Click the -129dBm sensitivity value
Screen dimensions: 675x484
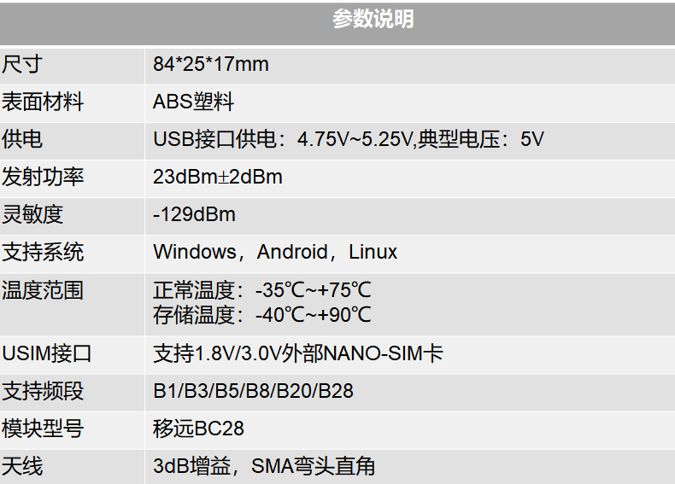pos(194,214)
